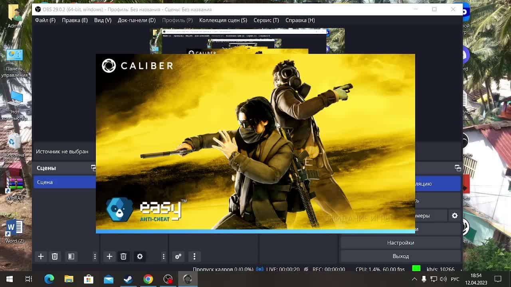Show hidden system tray icons
This screenshot has width=511, height=287.
tap(414, 279)
